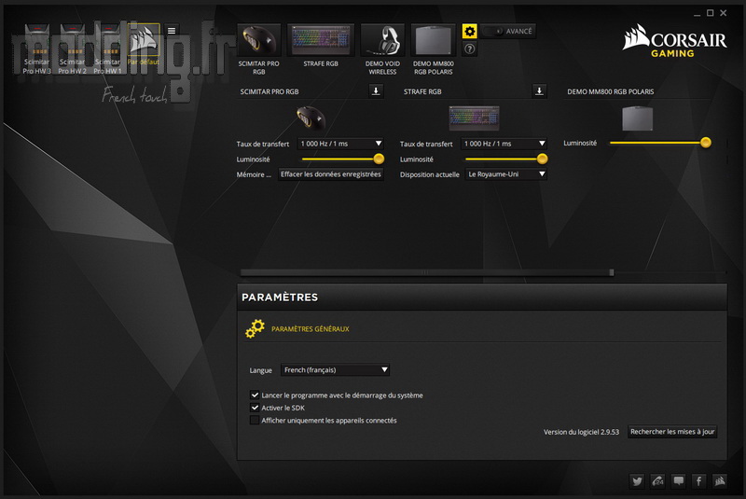The image size is (746, 499).
Task: Select the Scimitar Pro HW 3 profile
Action: coord(36,49)
